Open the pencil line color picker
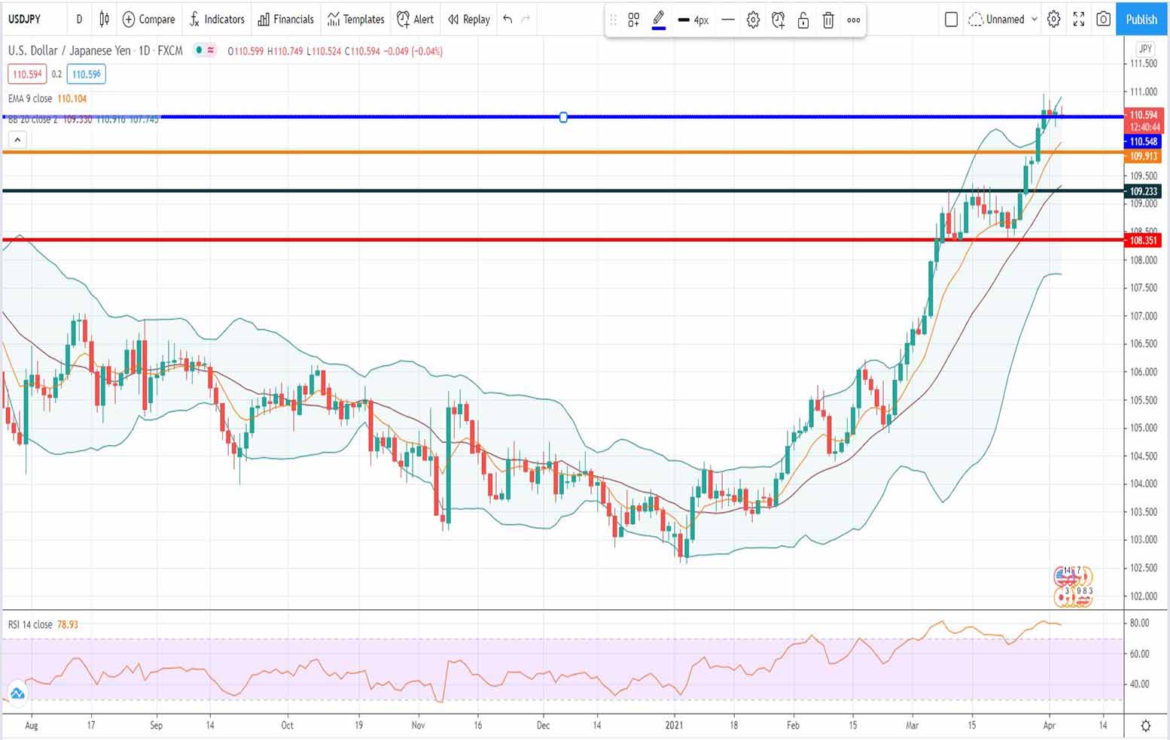The image size is (1170, 740). coord(659,20)
